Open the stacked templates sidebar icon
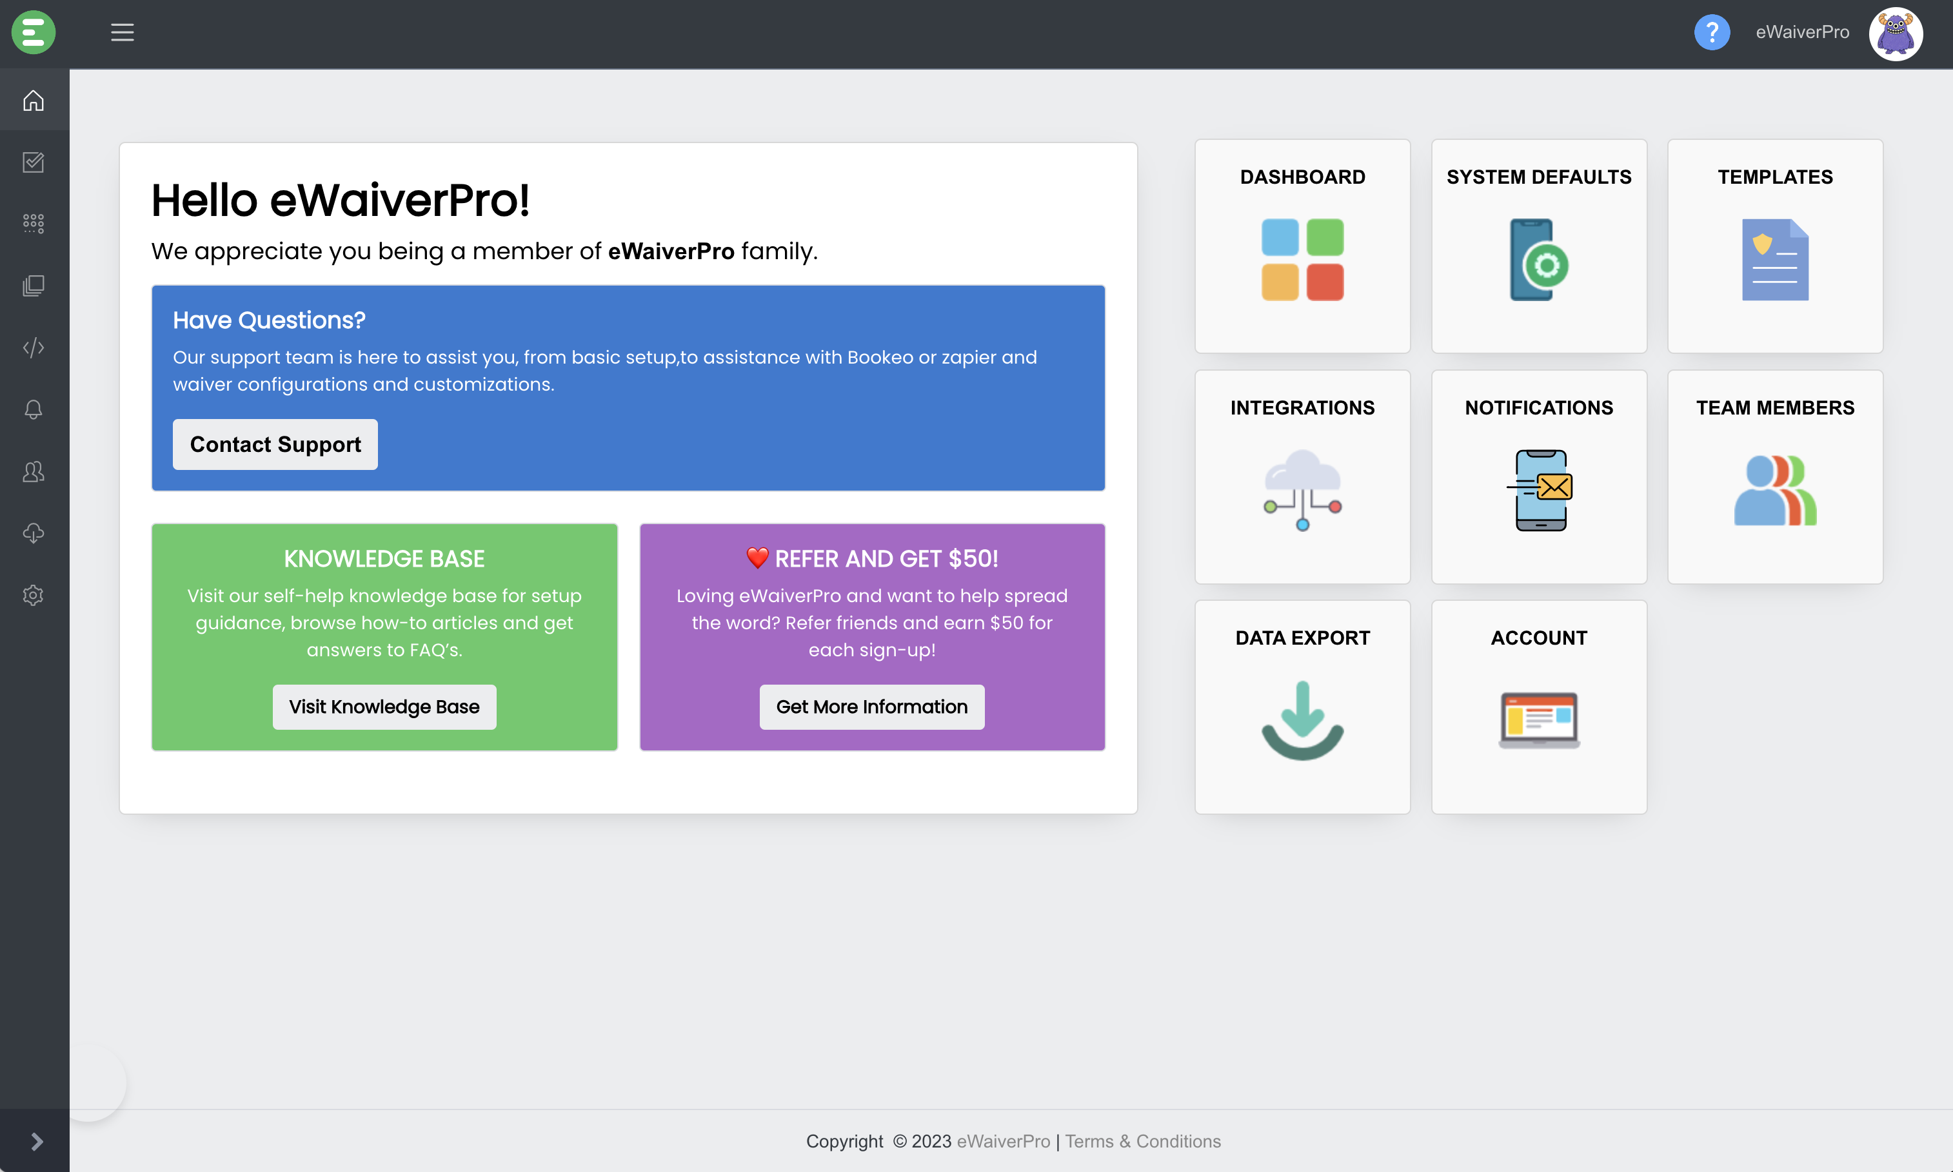 [x=33, y=285]
